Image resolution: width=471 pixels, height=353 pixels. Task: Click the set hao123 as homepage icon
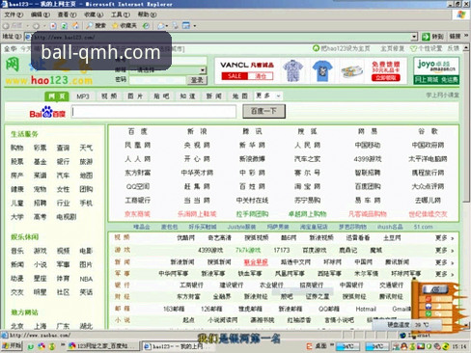coord(316,48)
